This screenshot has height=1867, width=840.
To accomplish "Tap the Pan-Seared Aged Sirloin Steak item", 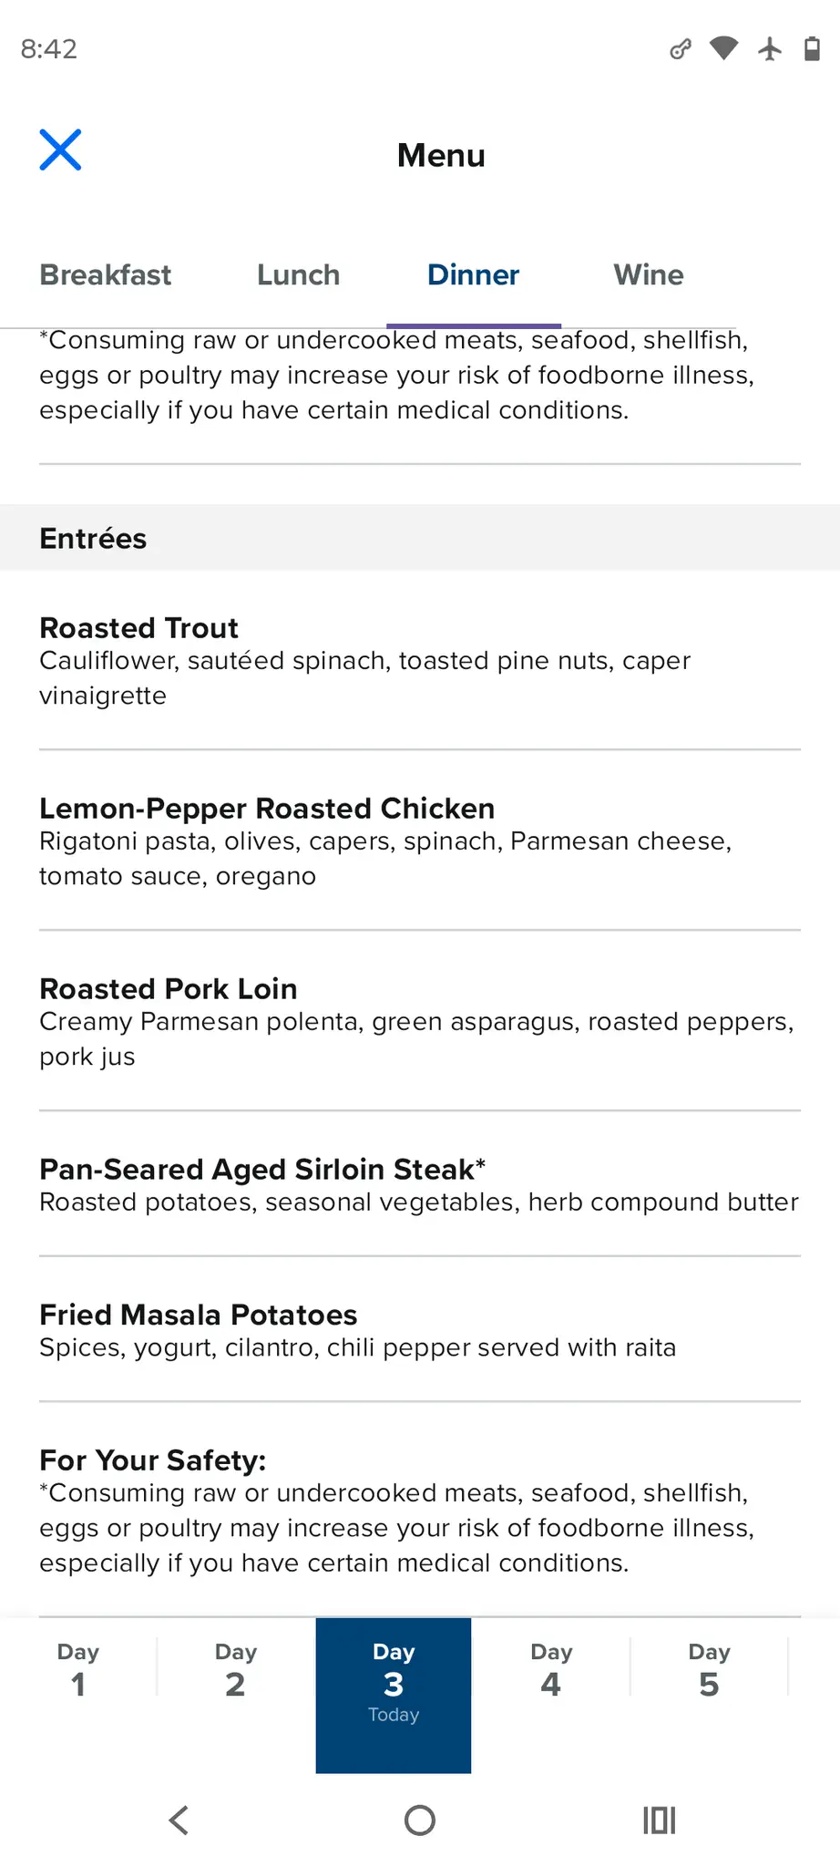I will [419, 1184].
